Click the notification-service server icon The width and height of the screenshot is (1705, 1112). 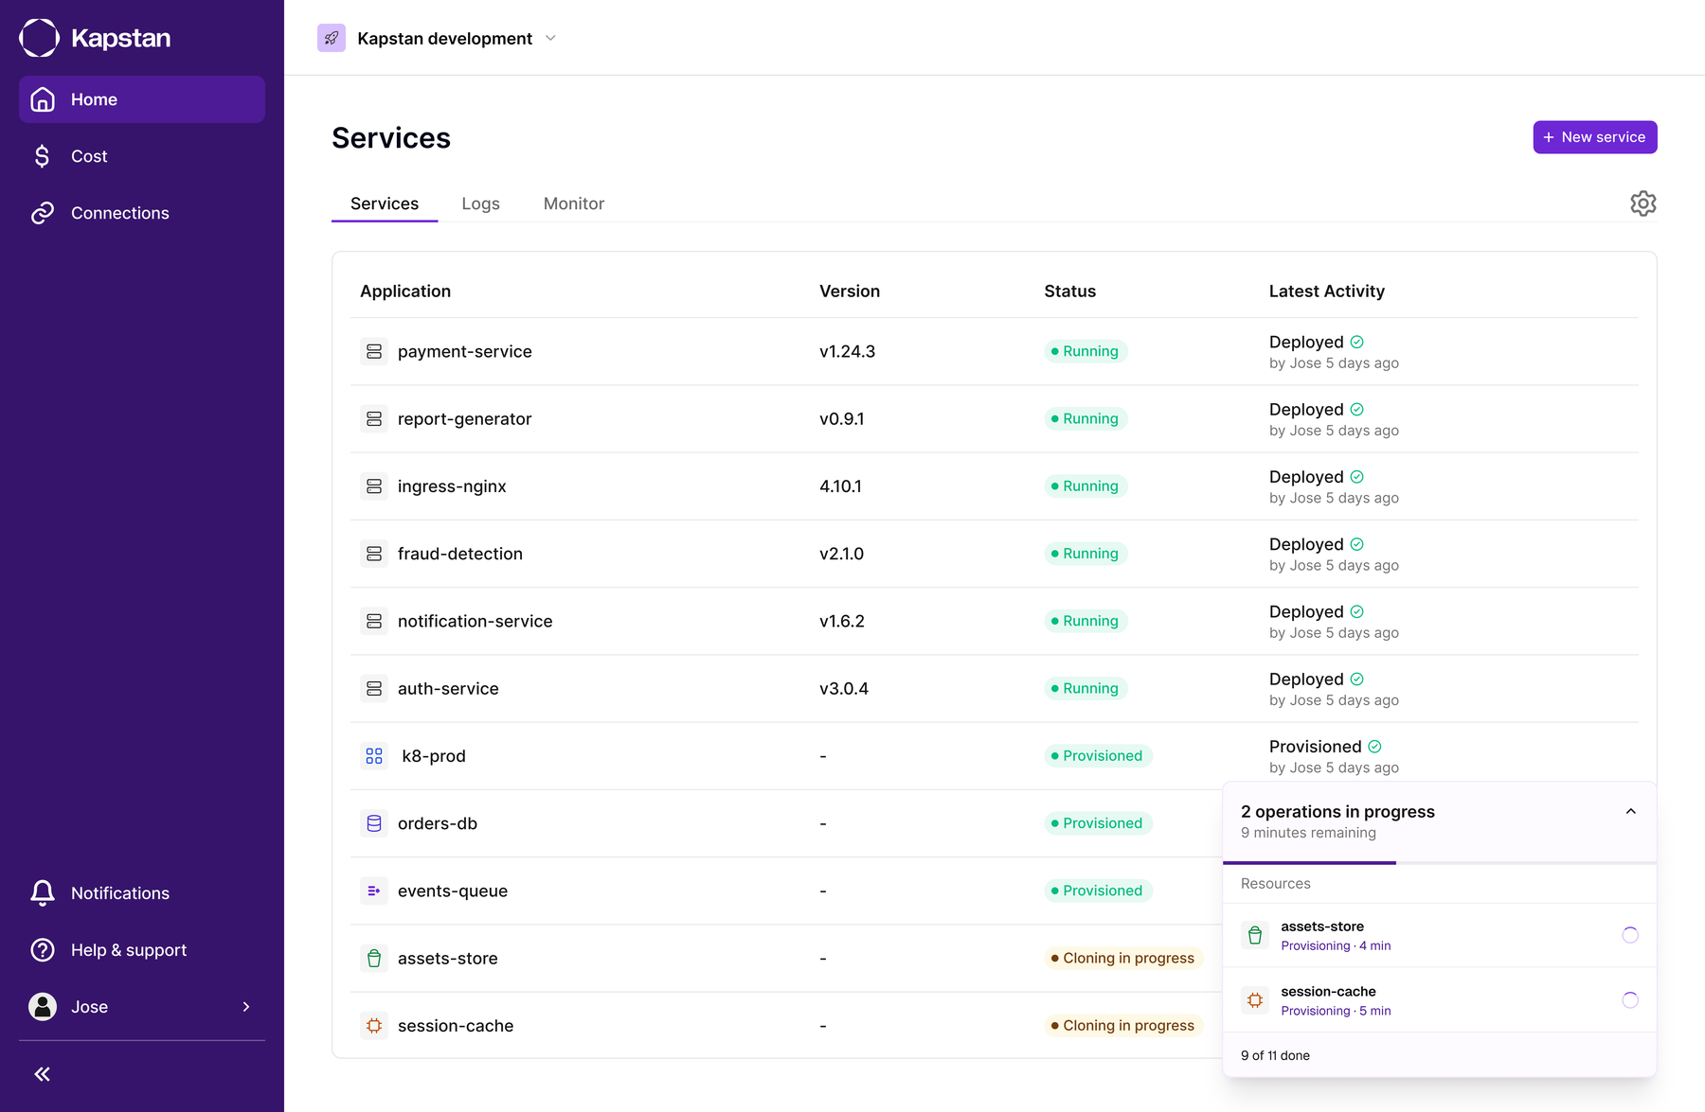(374, 621)
